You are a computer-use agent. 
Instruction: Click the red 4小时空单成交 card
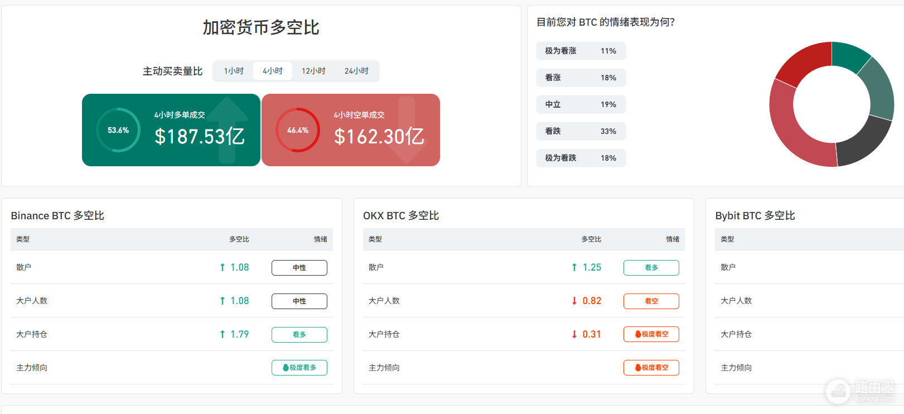pyautogui.click(x=351, y=130)
